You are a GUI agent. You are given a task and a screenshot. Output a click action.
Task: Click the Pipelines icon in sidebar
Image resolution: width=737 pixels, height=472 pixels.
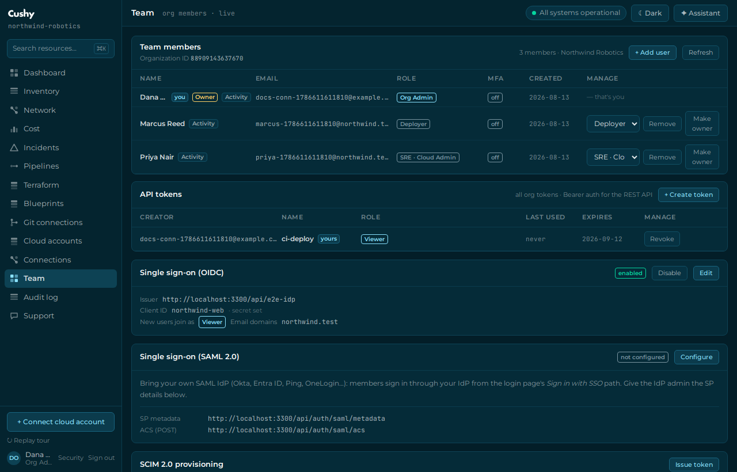(14, 166)
